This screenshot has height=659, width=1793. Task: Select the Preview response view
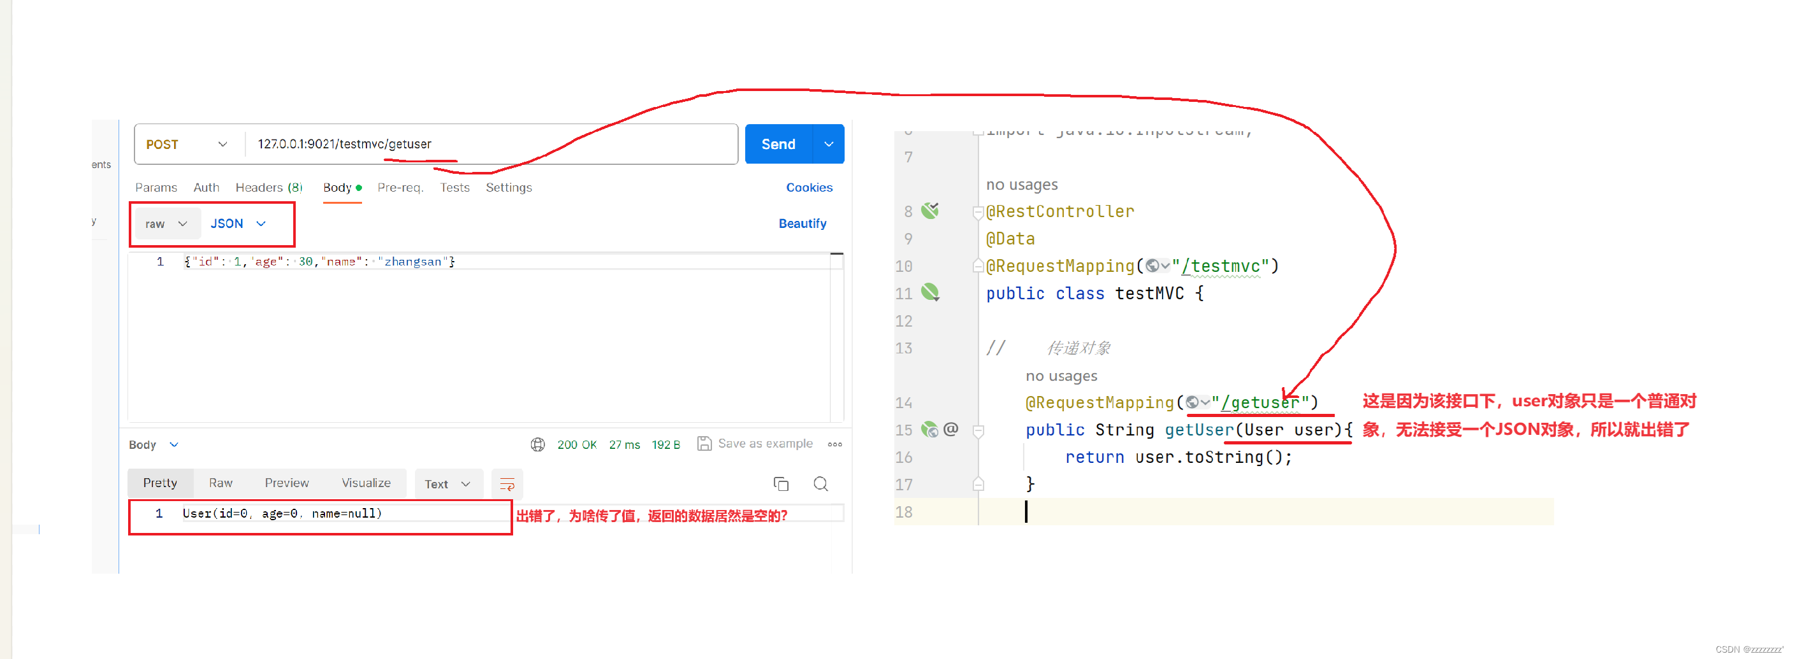[287, 483]
